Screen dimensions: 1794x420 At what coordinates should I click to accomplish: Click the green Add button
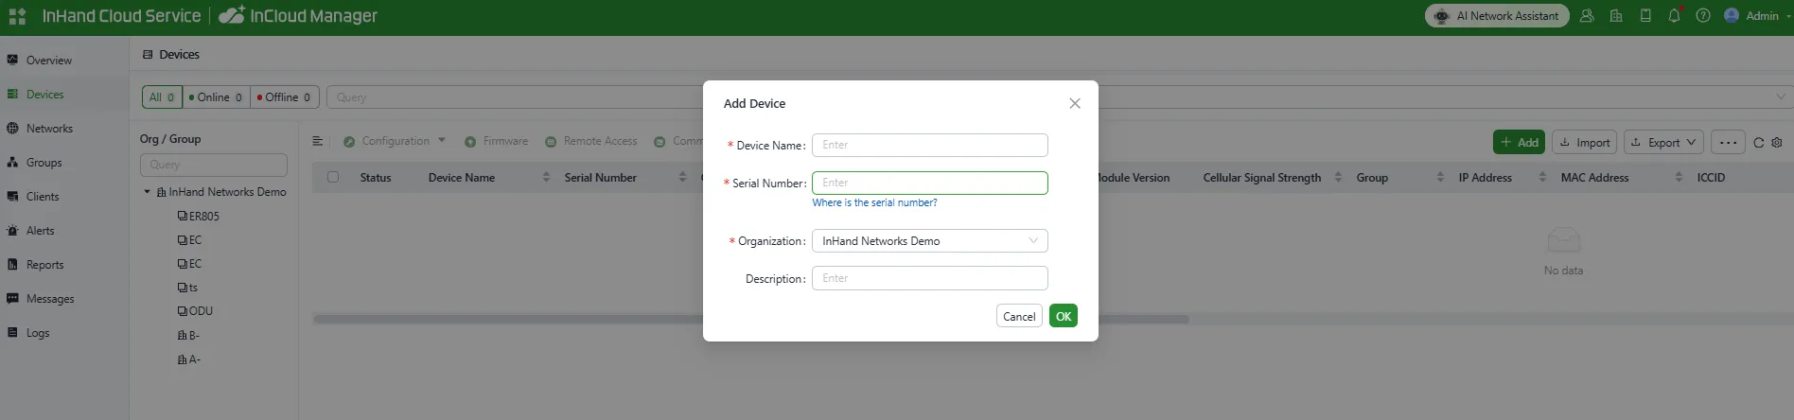click(x=1519, y=142)
